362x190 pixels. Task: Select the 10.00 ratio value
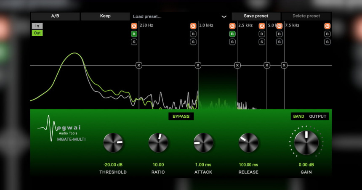coord(158,165)
